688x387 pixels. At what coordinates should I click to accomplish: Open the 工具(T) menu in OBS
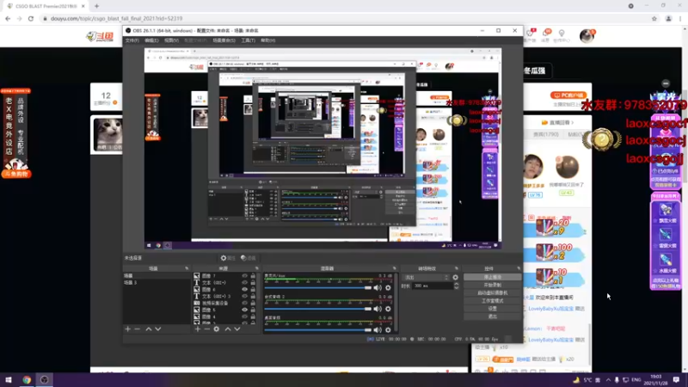(248, 40)
